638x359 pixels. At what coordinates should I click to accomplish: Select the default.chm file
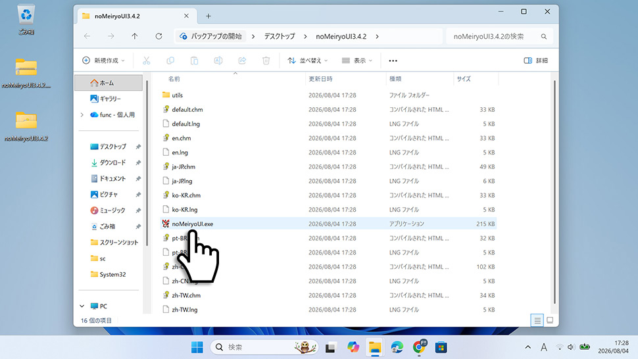[329, 109]
